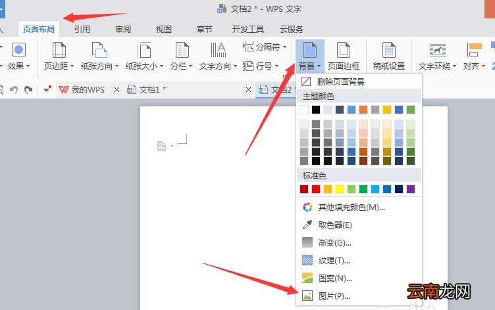Switch to the 章节 ribbon tab

pos(204,30)
